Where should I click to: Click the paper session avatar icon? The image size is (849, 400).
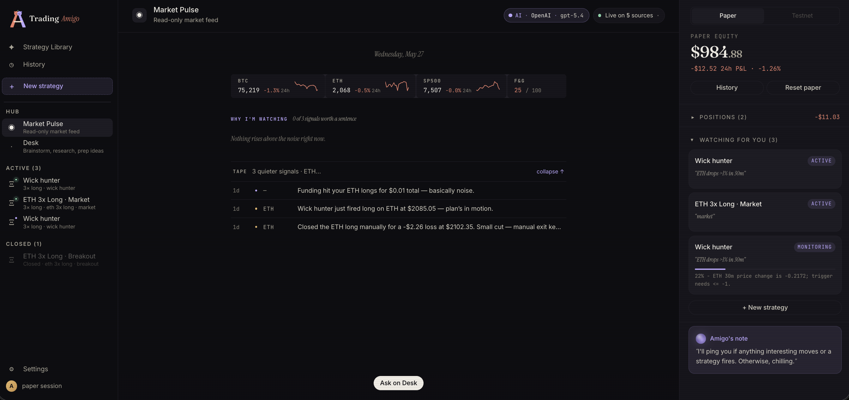(x=12, y=386)
